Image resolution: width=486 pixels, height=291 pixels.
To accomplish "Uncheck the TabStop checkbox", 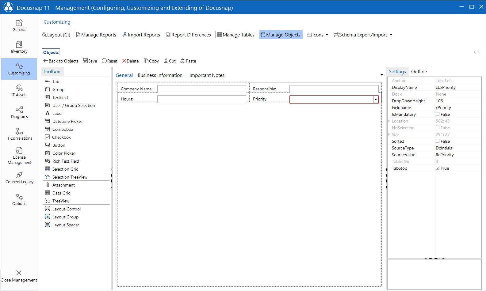I will (438, 168).
